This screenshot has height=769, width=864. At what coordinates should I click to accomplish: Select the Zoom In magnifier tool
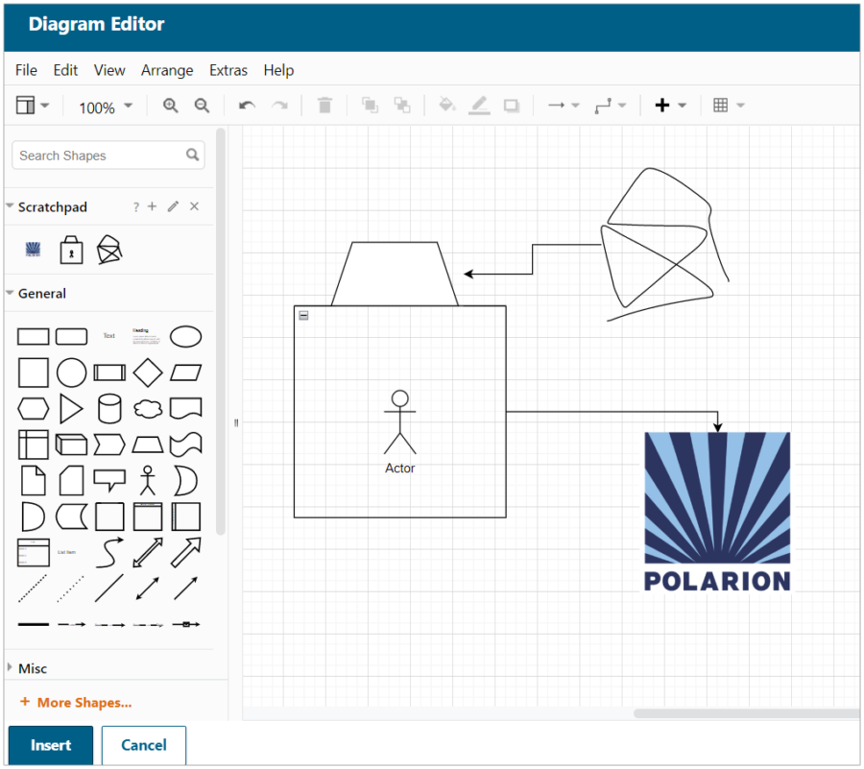(x=170, y=106)
